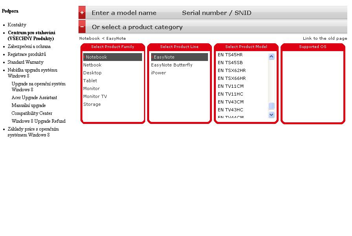Open Compatibility Center link
This screenshot has height=236, width=352.
tap(32, 113)
